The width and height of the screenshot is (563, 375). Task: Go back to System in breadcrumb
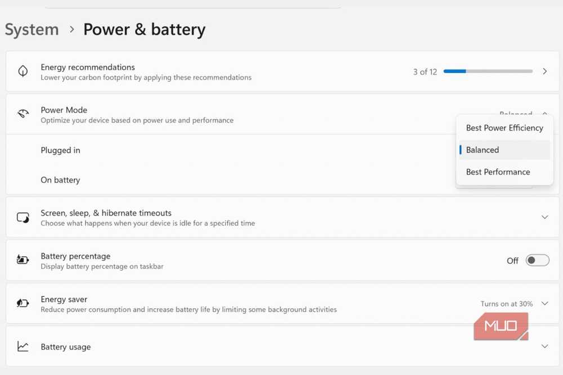tap(32, 29)
